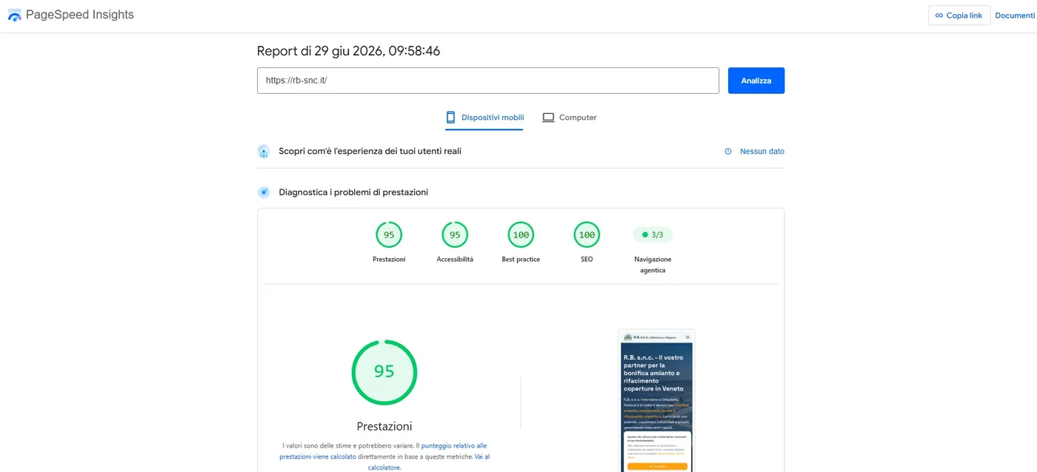Open the Navigazione agentica 3/3 badge
The width and height of the screenshot is (1037, 472).
pos(653,235)
